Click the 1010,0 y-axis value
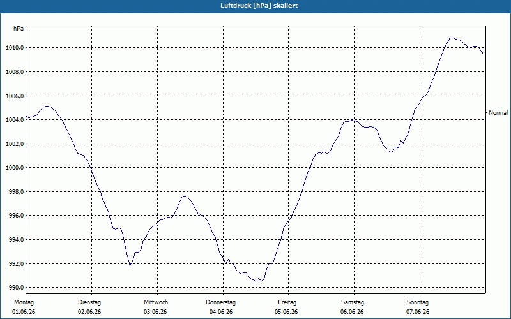Viewport: 511px width, 319px height. click(x=15, y=48)
